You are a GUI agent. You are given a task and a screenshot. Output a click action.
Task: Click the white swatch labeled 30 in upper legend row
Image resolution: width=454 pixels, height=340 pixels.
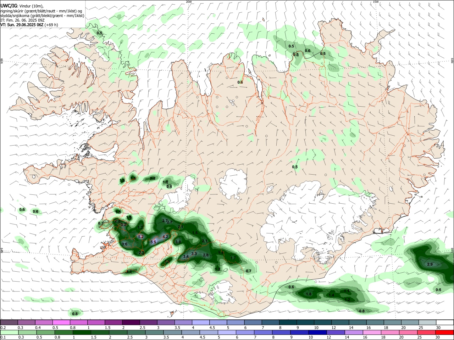[x=444, y=322]
